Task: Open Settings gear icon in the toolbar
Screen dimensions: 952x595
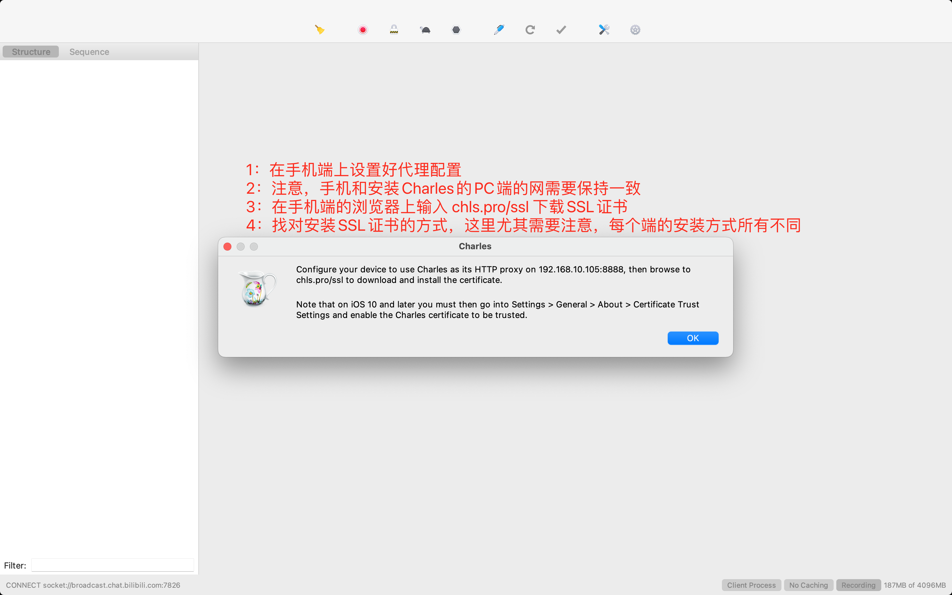Action: (635, 30)
